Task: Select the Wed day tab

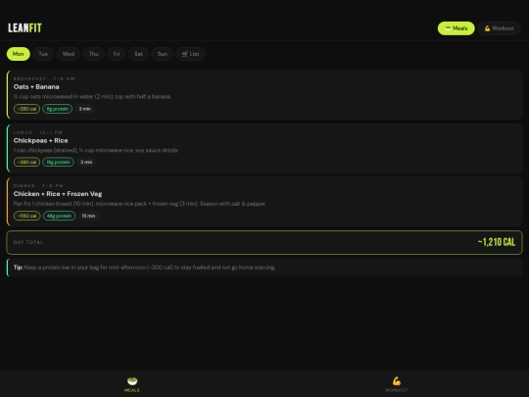Action: (x=69, y=54)
